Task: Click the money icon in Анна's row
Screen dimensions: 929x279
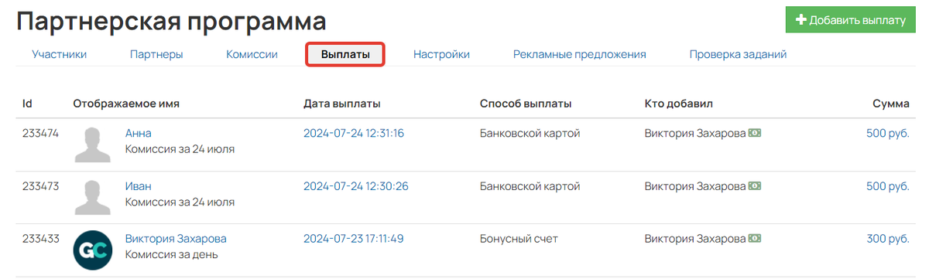Action: (x=755, y=133)
